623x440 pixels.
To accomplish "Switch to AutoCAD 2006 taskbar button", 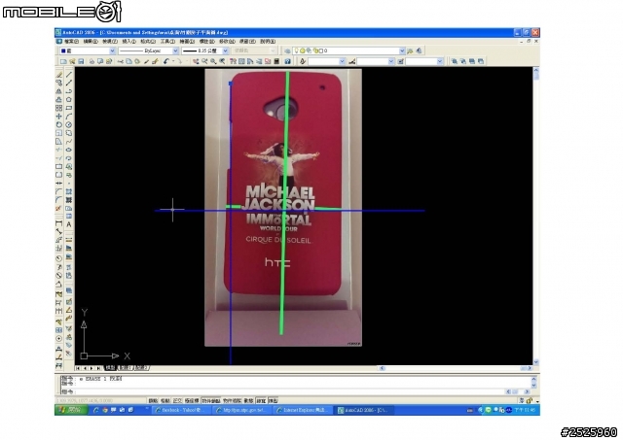I will tap(365, 410).
